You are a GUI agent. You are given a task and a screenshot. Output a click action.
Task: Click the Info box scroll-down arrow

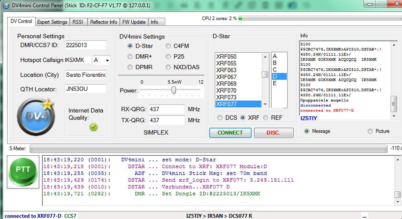pyautogui.click(x=394, y=116)
